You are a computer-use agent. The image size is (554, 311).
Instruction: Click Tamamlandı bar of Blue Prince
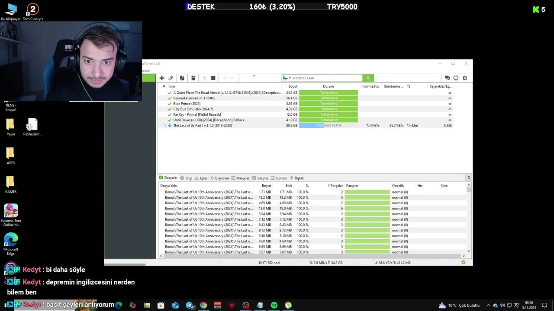point(329,104)
